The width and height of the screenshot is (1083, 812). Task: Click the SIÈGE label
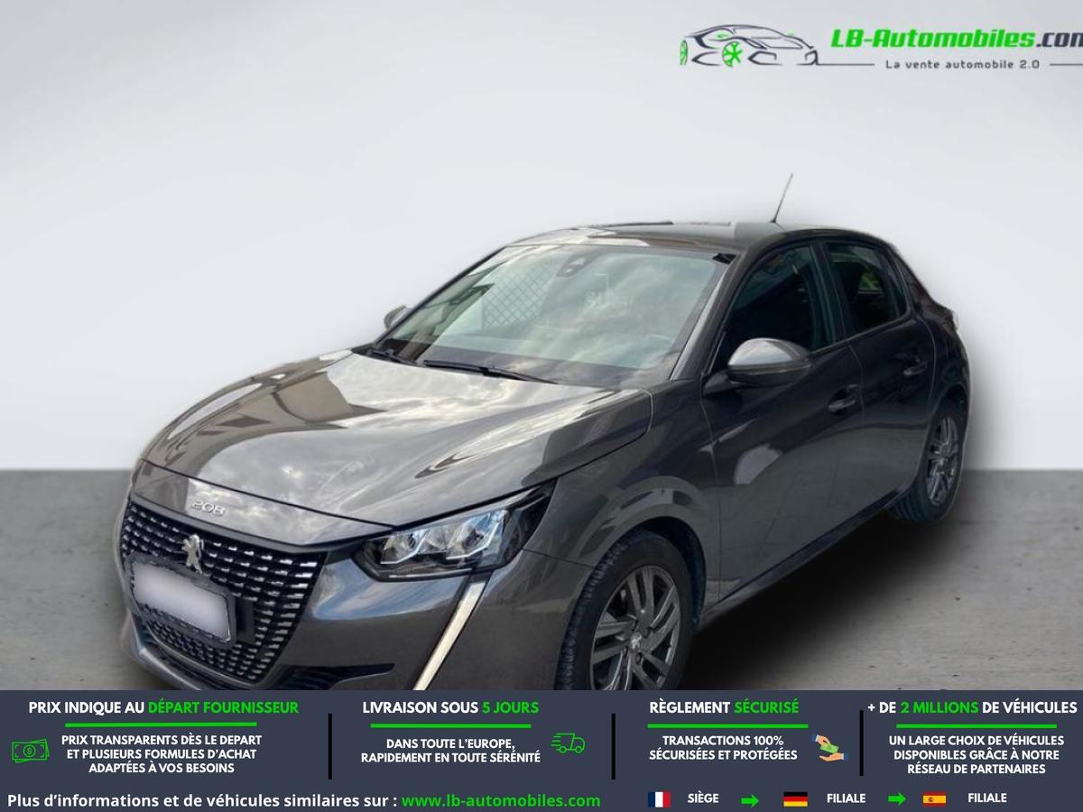703,798
